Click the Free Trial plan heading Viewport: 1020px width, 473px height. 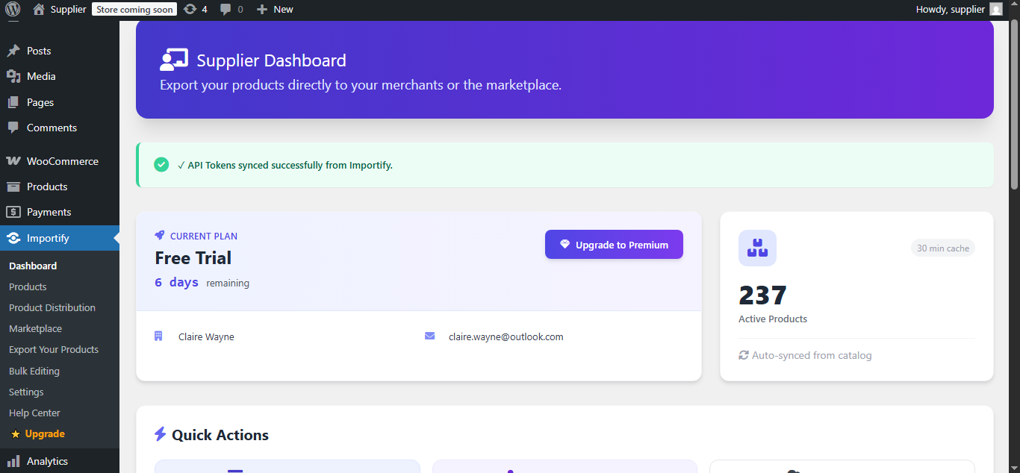(193, 258)
